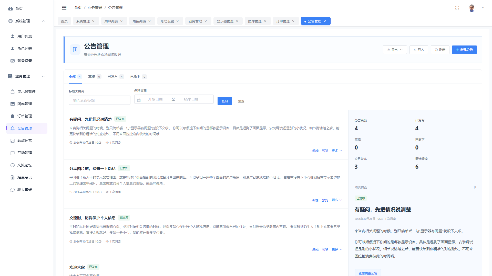Click the 站点资讯 document icon
492x276 pixels.
point(13,177)
